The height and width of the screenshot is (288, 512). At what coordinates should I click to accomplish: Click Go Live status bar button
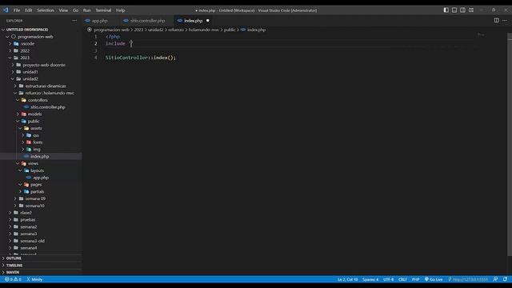click(434, 279)
